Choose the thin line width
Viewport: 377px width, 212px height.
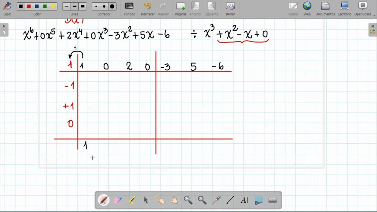[67, 6]
